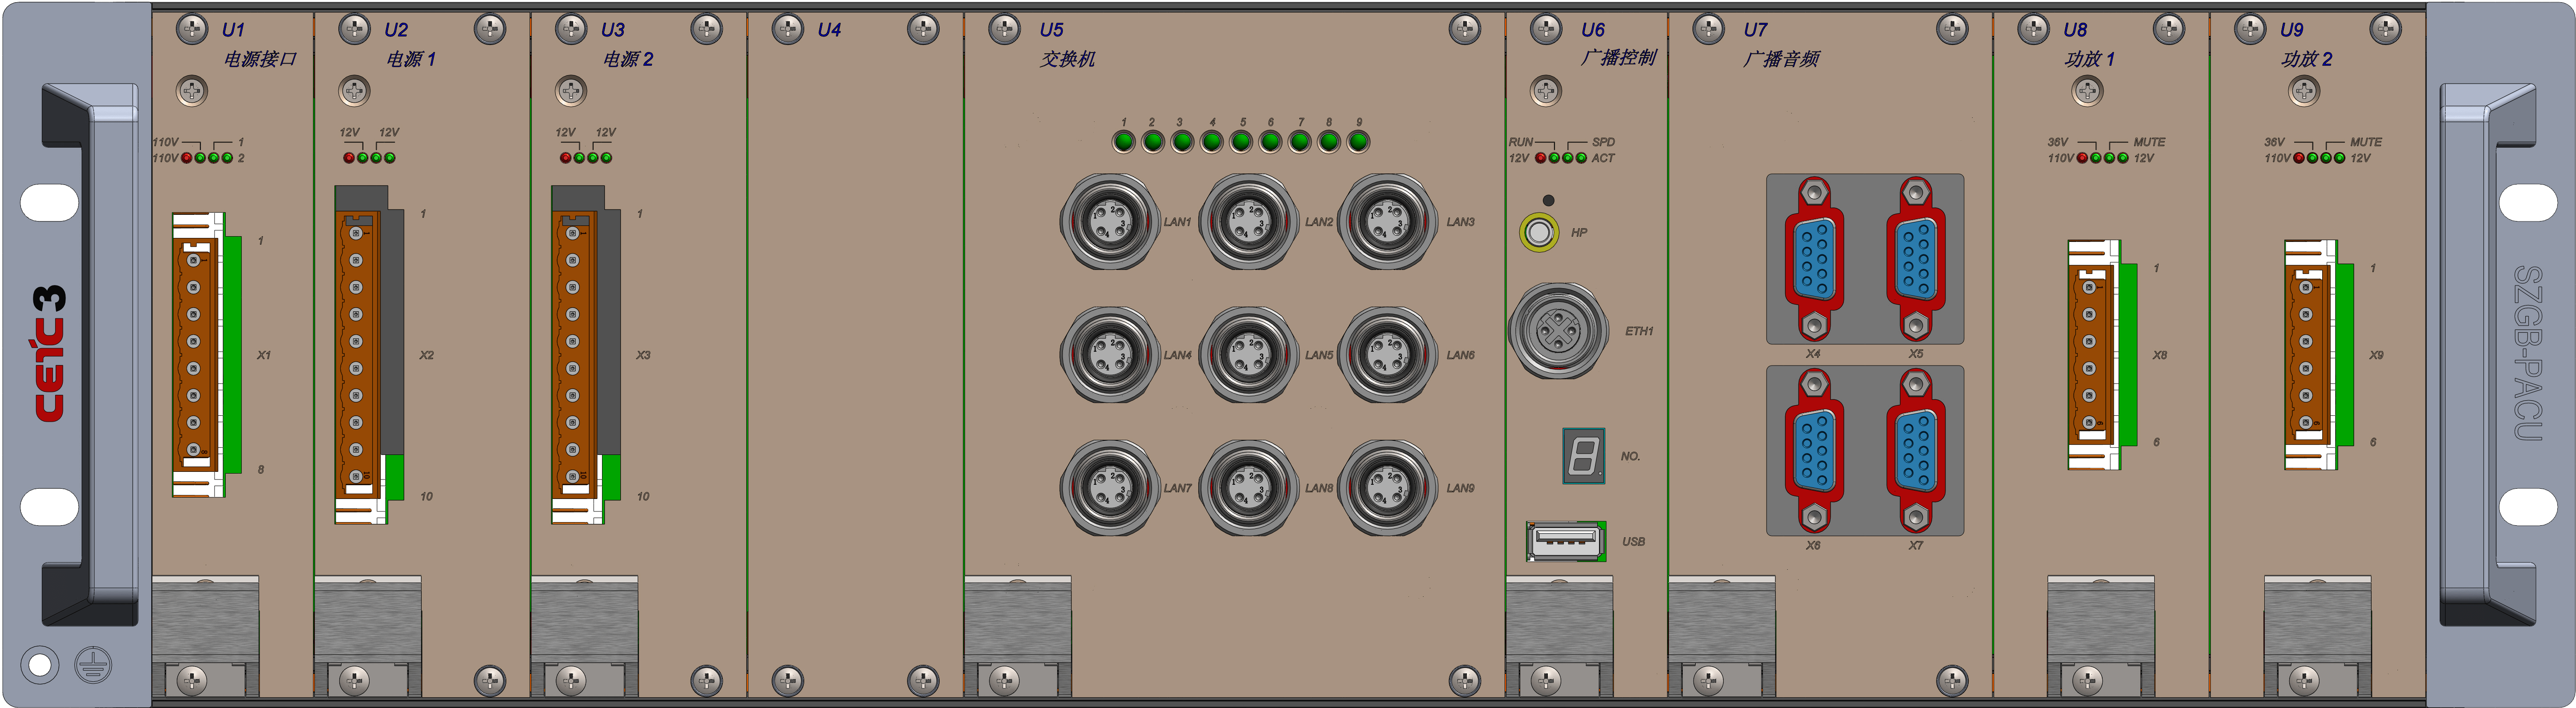
Task: Click switch status LED number 3
Action: pyautogui.click(x=1182, y=142)
